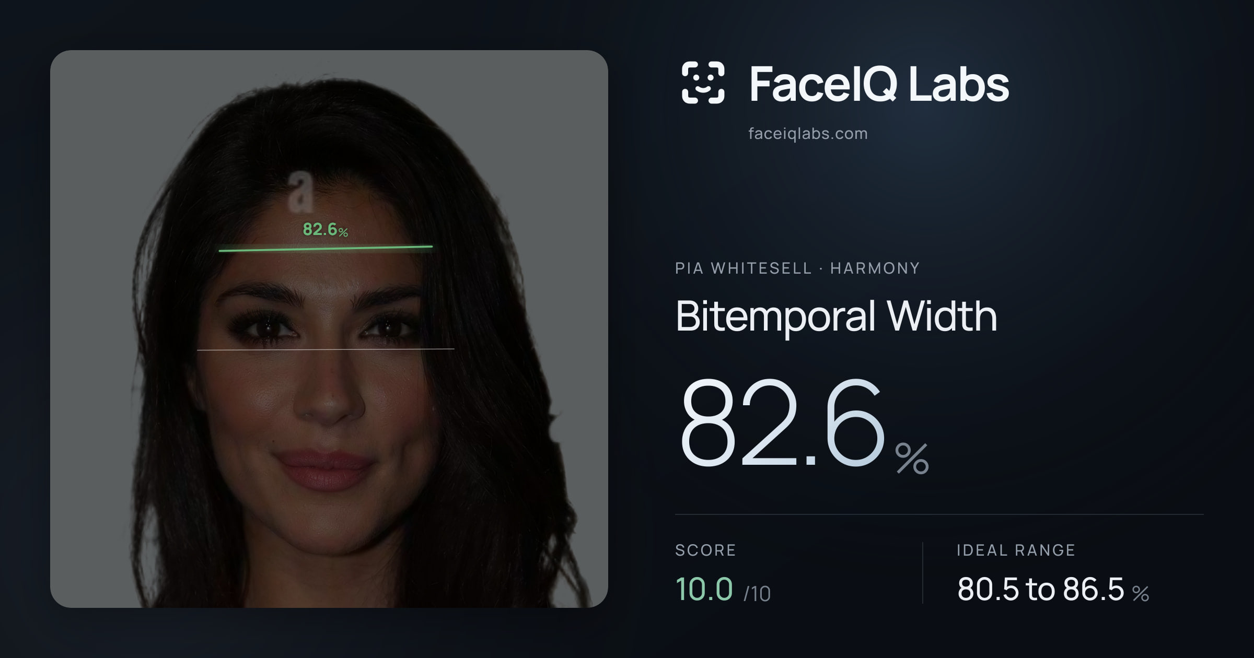Click the IDEAL RANGE label
The width and height of the screenshot is (1254, 658).
click(1016, 550)
